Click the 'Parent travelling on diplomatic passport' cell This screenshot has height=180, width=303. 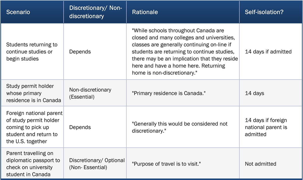click(33, 164)
